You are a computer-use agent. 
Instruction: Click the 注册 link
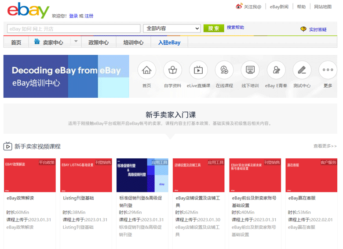point(89,16)
